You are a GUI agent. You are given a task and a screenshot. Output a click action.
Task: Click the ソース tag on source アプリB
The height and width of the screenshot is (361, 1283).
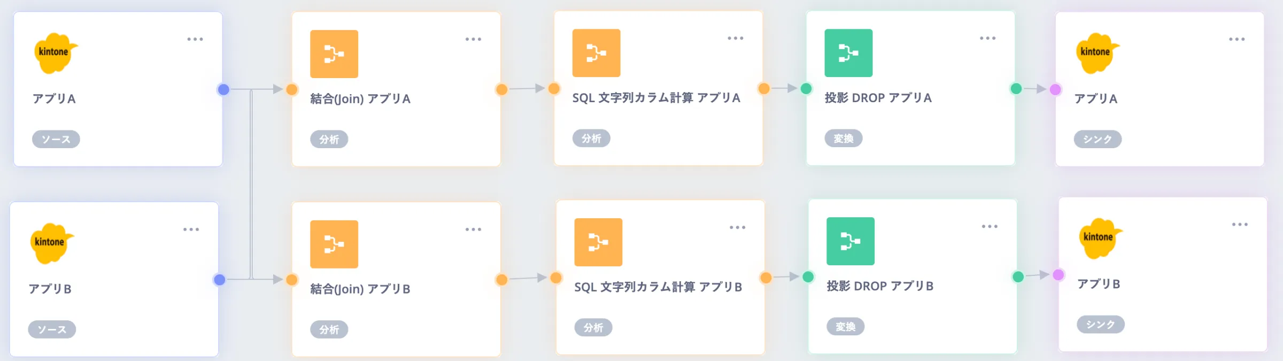52,329
